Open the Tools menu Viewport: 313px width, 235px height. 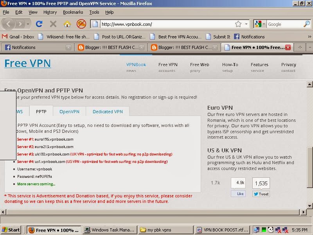pos(94,12)
